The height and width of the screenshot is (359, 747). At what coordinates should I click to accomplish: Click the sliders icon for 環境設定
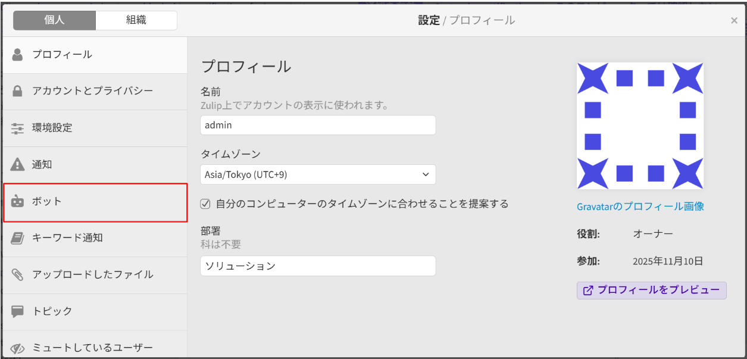(x=18, y=128)
